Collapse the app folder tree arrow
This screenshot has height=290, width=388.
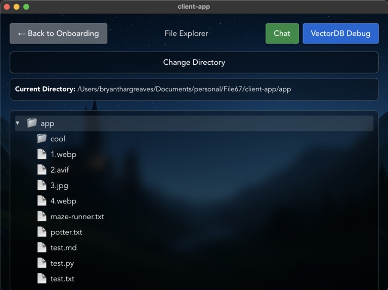click(x=18, y=123)
